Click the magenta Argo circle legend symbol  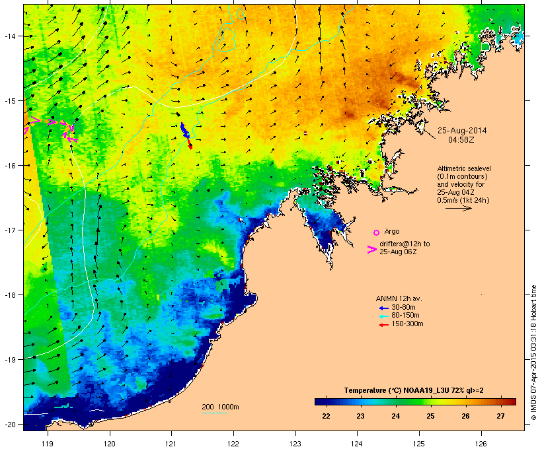click(x=376, y=232)
